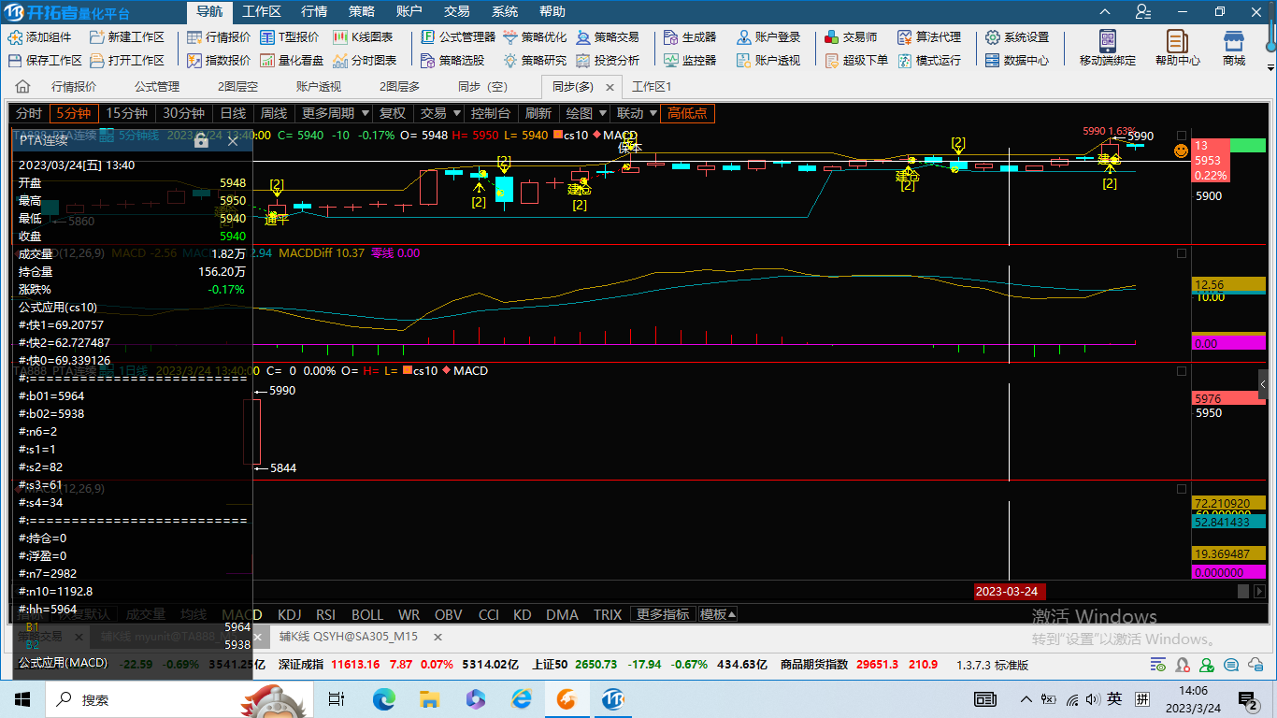The width and height of the screenshot is (1277, 718).
Task: Click 新建工作区 (new workspace) toolbar icon
Action: [97, 37]
